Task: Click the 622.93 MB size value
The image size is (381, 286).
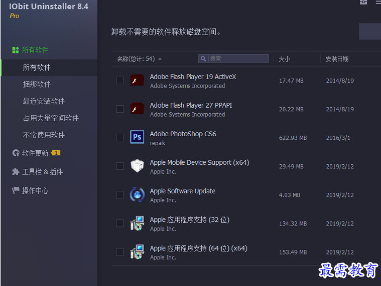Action: pos(293,138)
